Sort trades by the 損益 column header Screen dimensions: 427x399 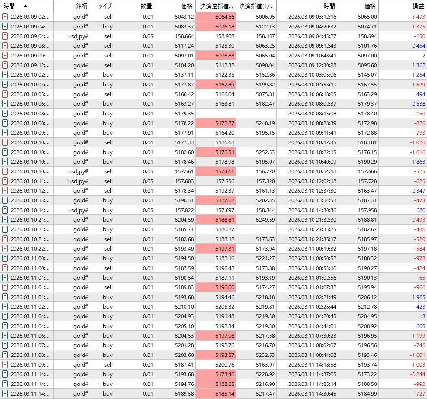[418, 6]
